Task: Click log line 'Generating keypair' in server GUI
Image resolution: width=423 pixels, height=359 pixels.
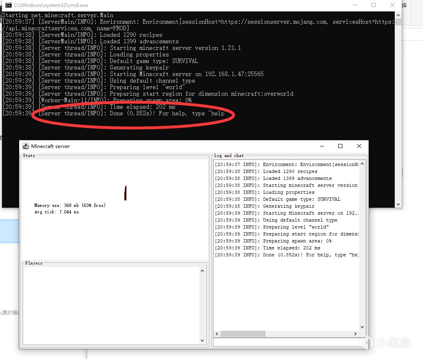Action: coord(265,206)
